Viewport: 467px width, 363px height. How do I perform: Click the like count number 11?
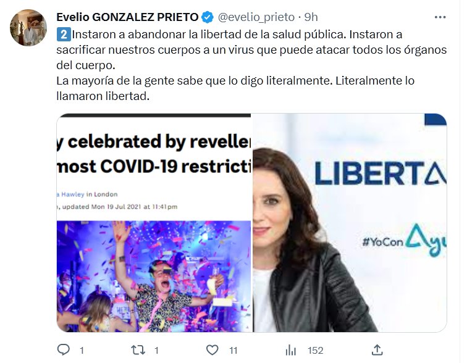pos(233,351)
